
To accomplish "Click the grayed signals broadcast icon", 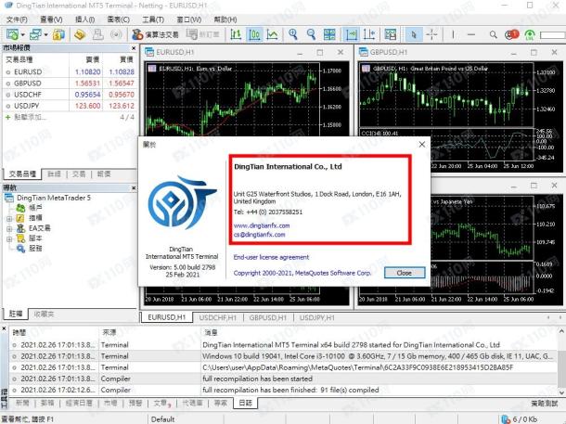I will click(x=116, y=34).
